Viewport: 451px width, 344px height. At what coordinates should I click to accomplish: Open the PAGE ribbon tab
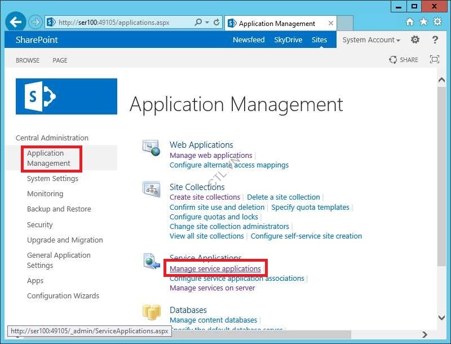click(60, 60)
